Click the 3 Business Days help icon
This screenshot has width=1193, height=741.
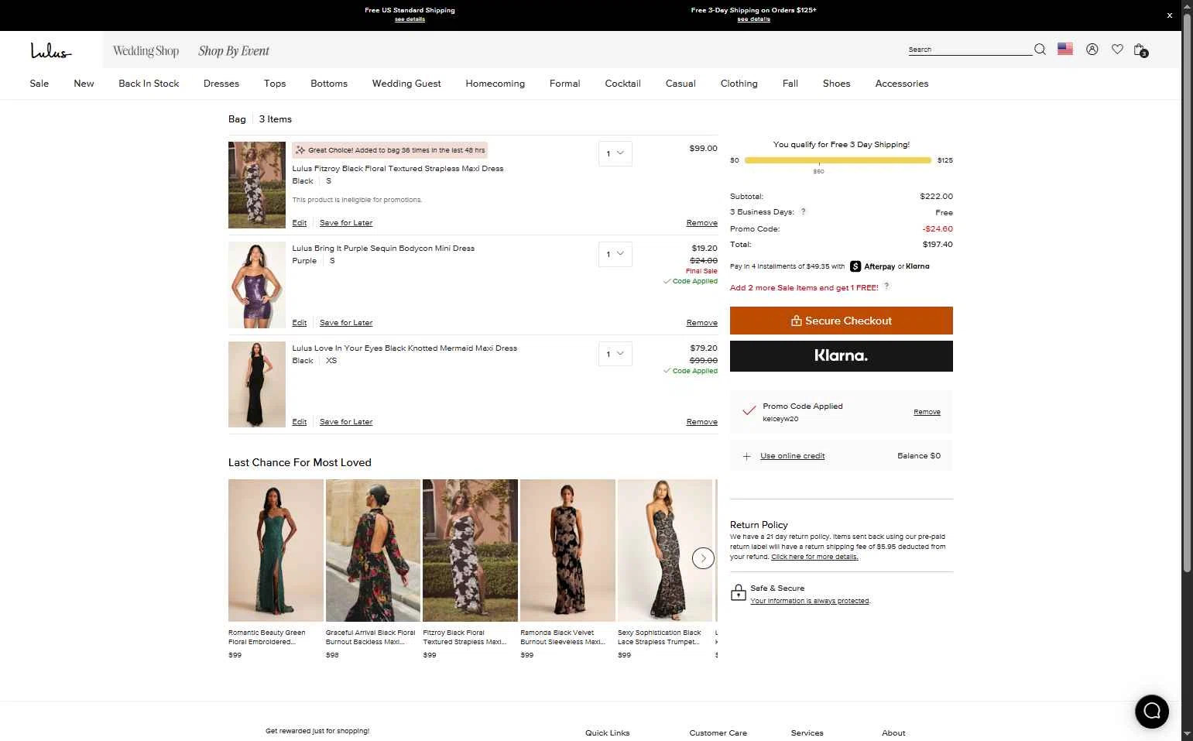(803, 211)
